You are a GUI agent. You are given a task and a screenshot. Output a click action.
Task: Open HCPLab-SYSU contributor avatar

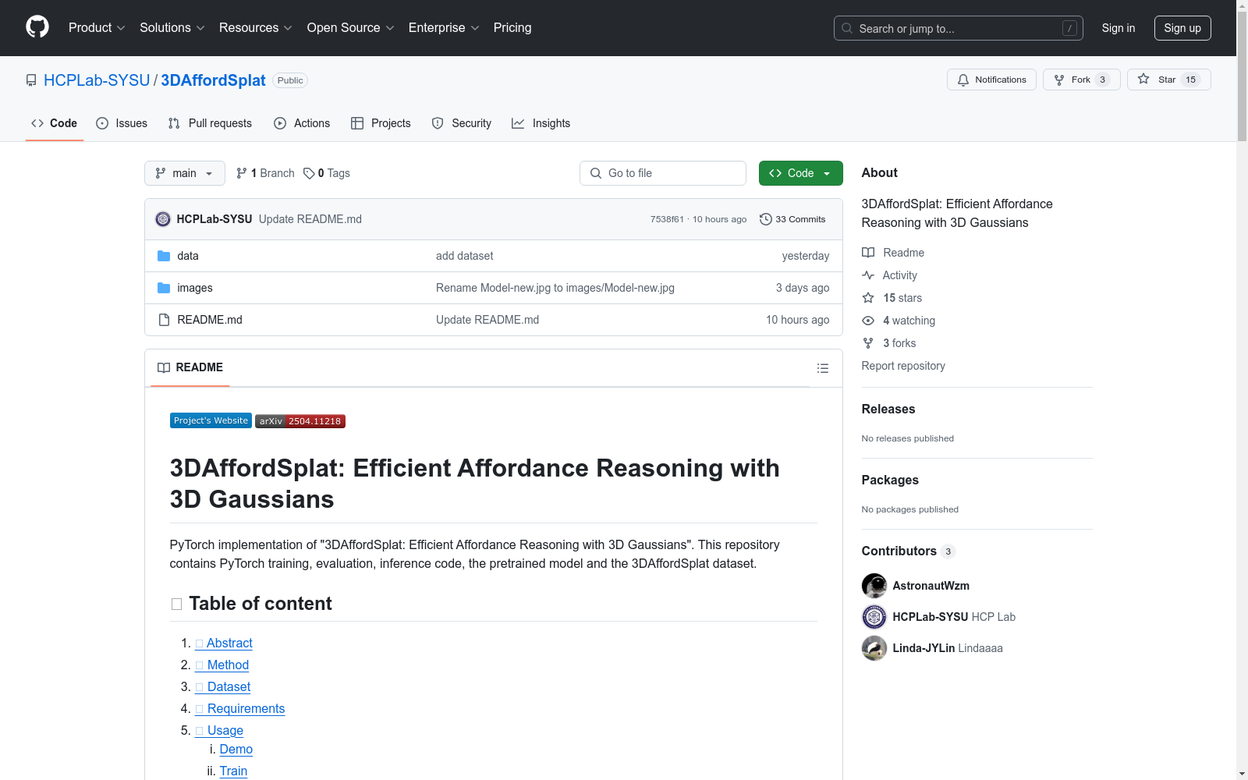click(x=874, y=617)
